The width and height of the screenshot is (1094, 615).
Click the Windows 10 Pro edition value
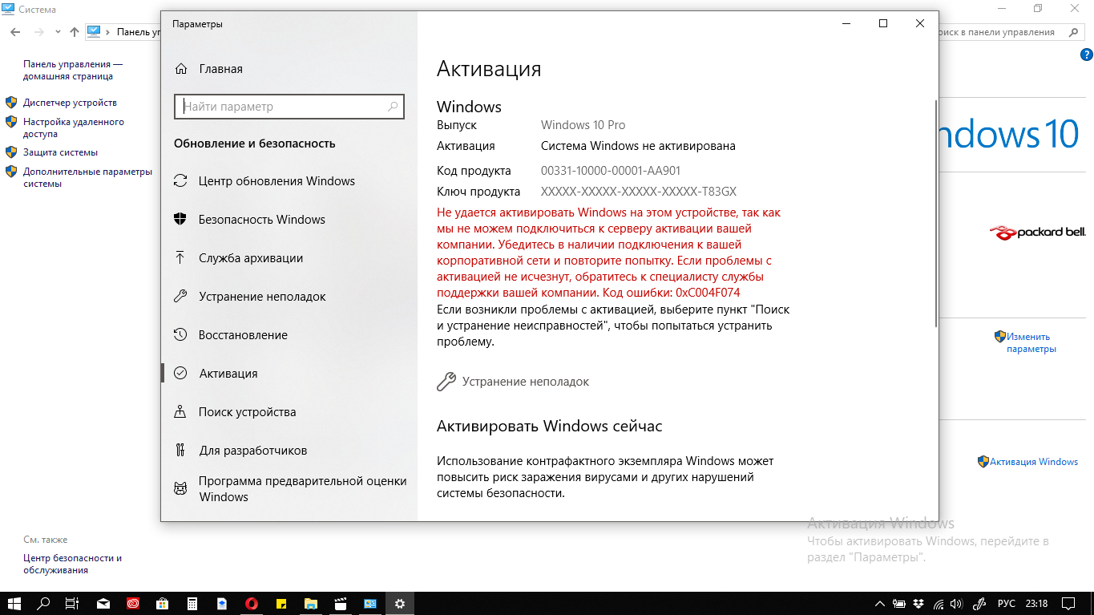tap(583, 125)
